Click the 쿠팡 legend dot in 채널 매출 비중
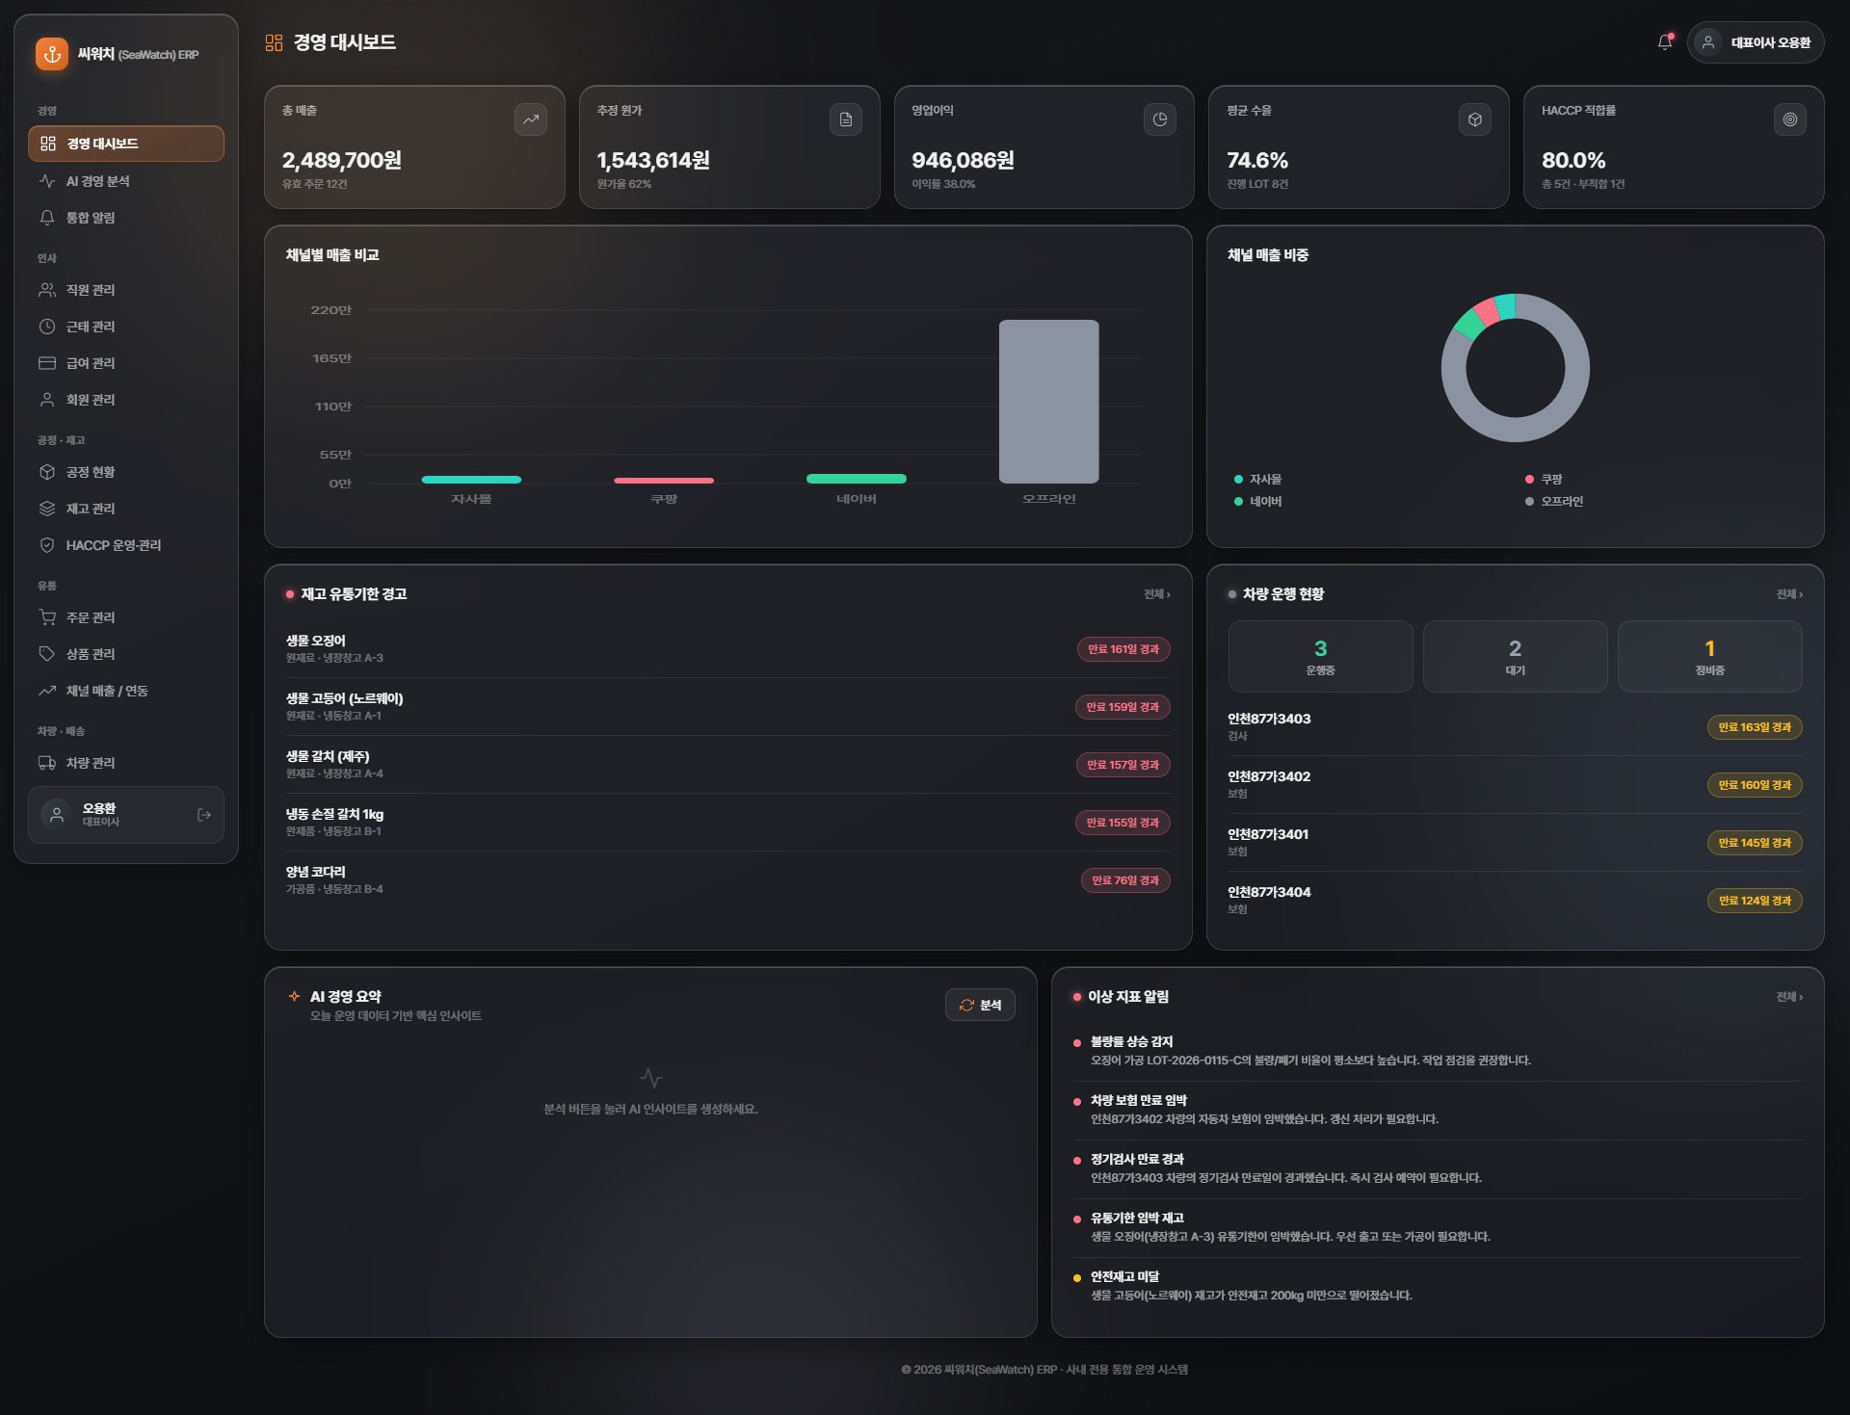This screenshot has width=1850, height=1415. pyautogui.click(x=1529, y=479)
